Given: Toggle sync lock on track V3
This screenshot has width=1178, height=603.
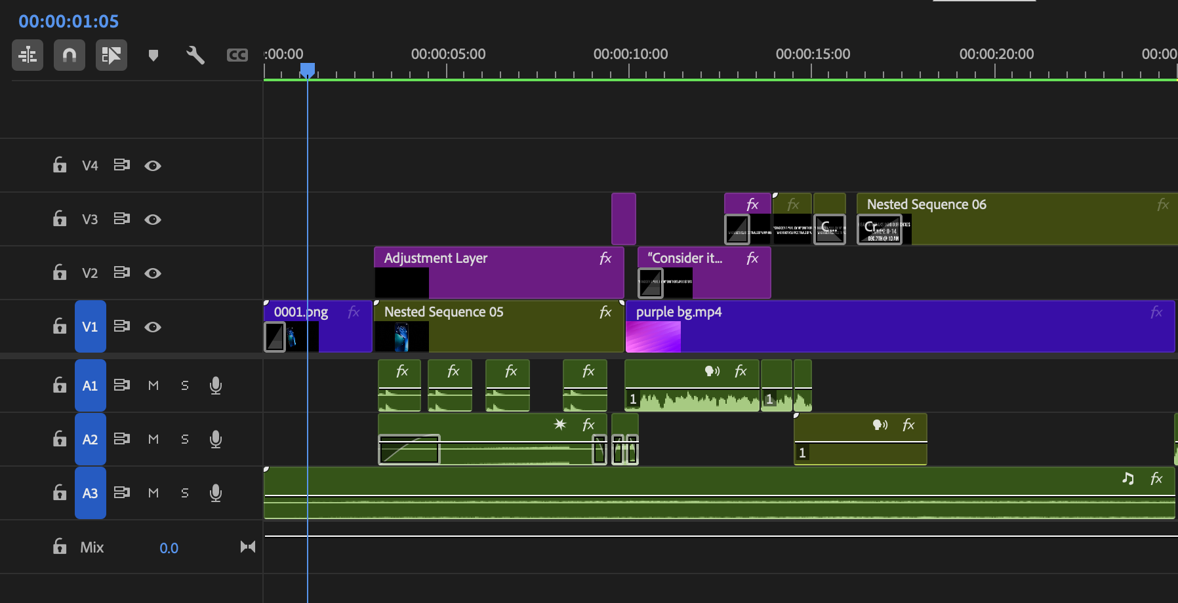Looking at the screenshot, I should click(121, 219).
